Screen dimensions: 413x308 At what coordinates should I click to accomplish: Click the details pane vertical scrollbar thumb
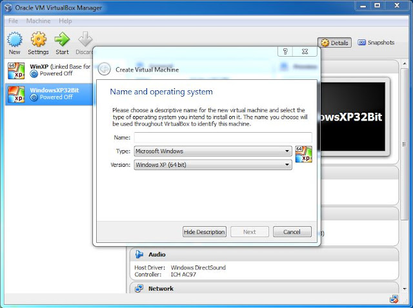pyautogui.click(x=405, y=144)
